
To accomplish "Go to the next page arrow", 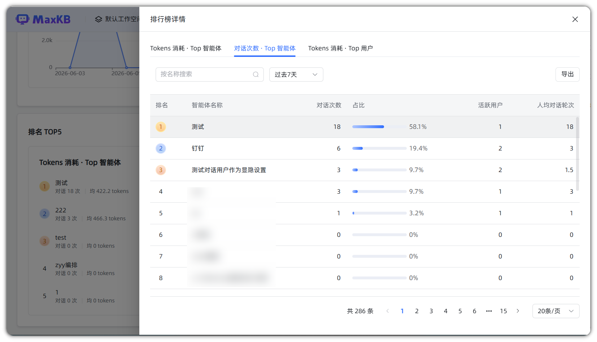I will tap(518, 311).
